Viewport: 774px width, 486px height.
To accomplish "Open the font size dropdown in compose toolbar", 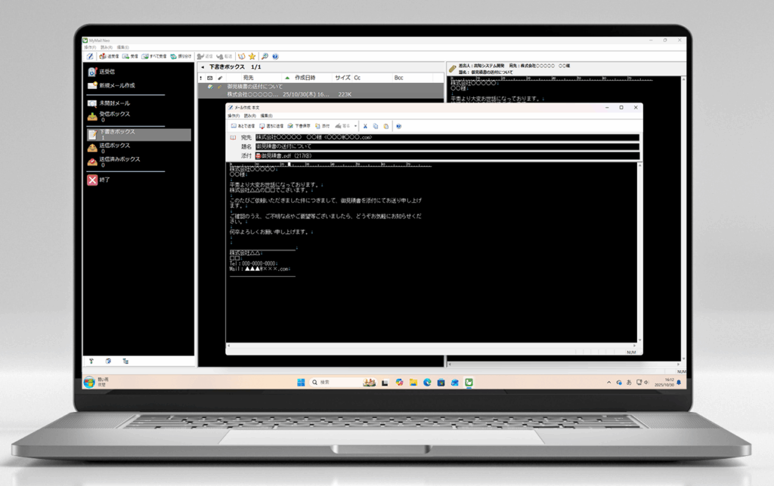I will 355,125.
